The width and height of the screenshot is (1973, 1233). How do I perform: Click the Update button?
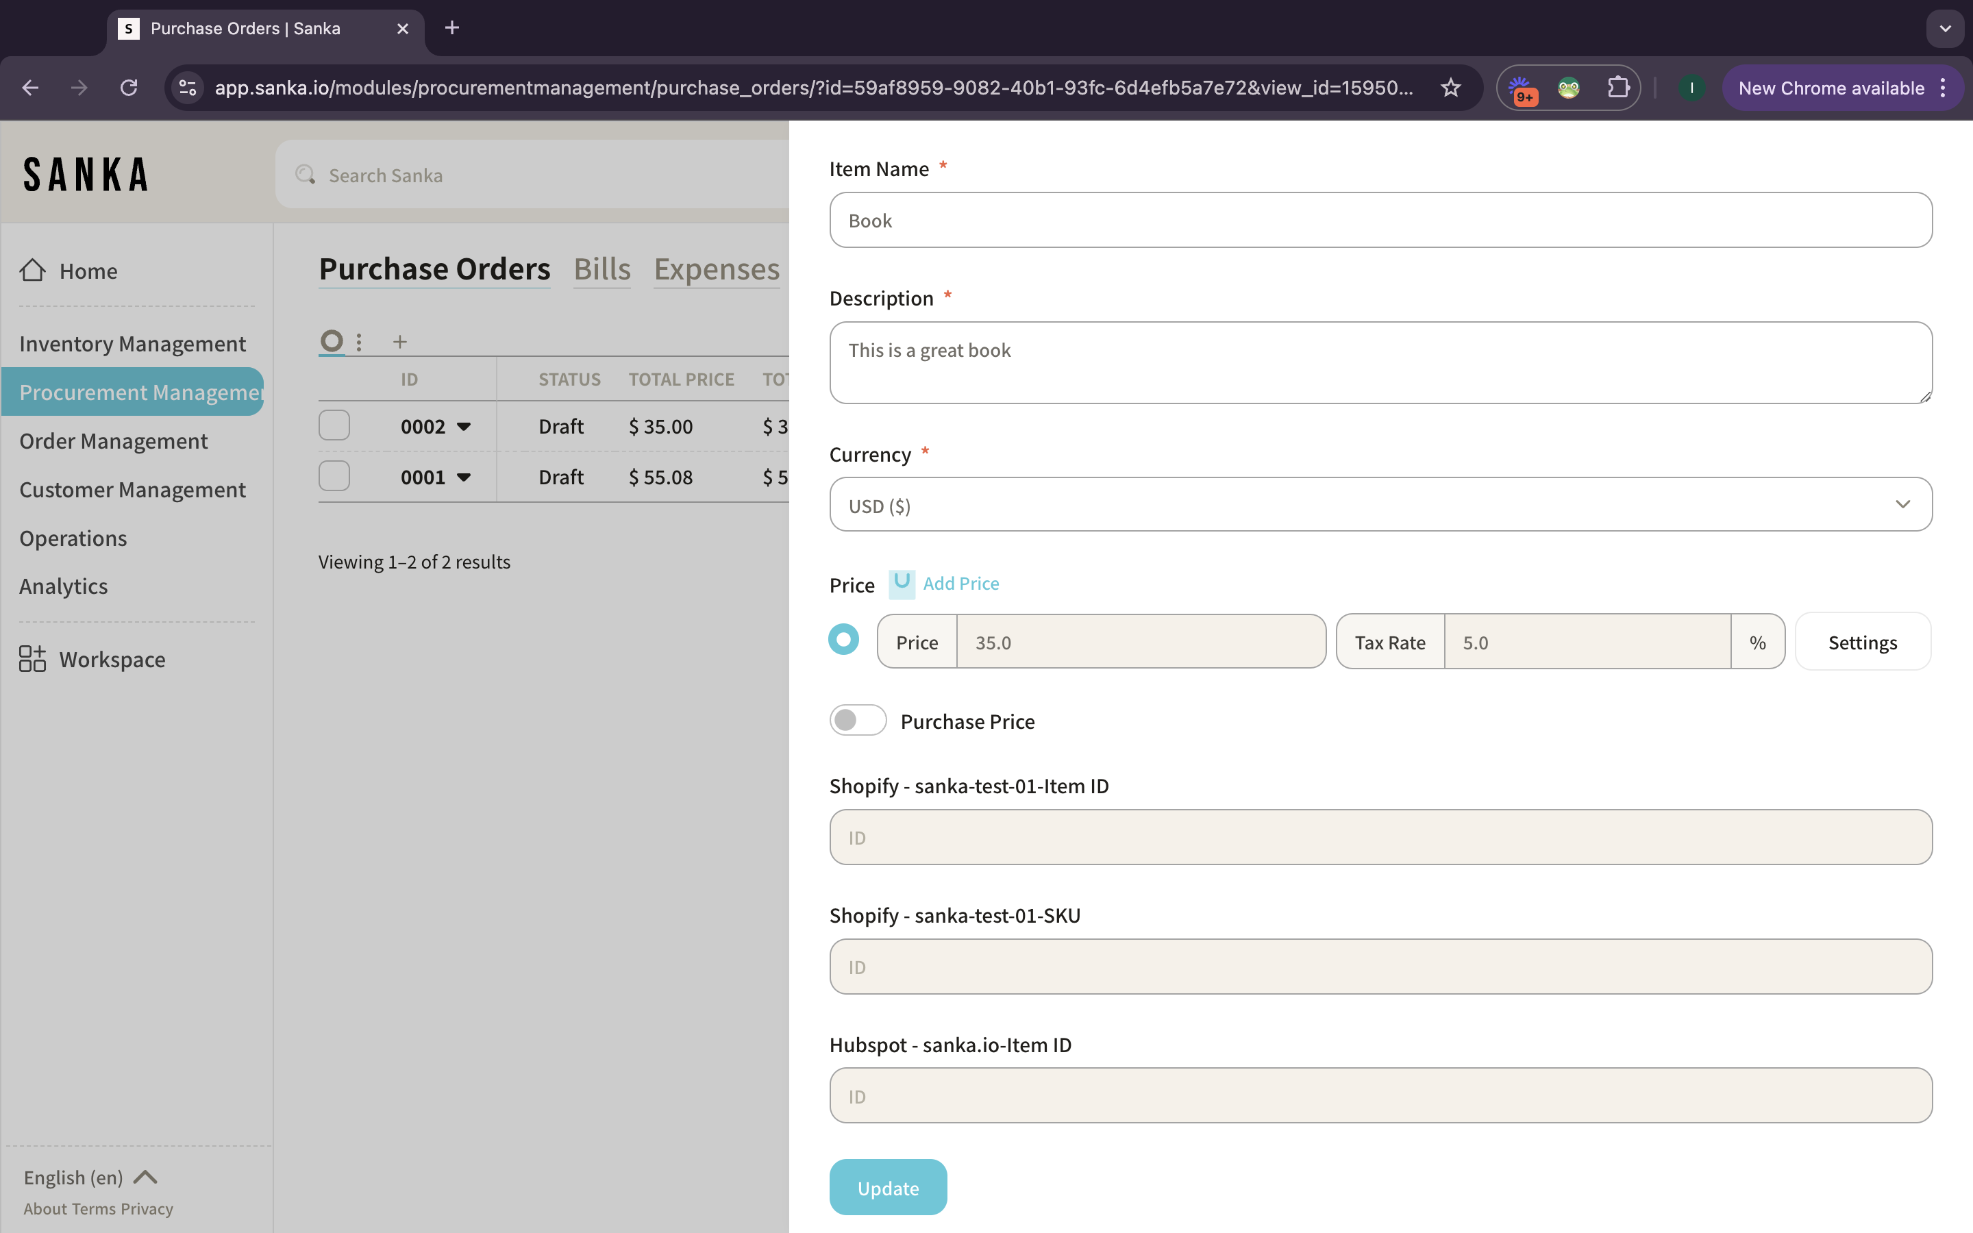click(x=888, y=1187)
